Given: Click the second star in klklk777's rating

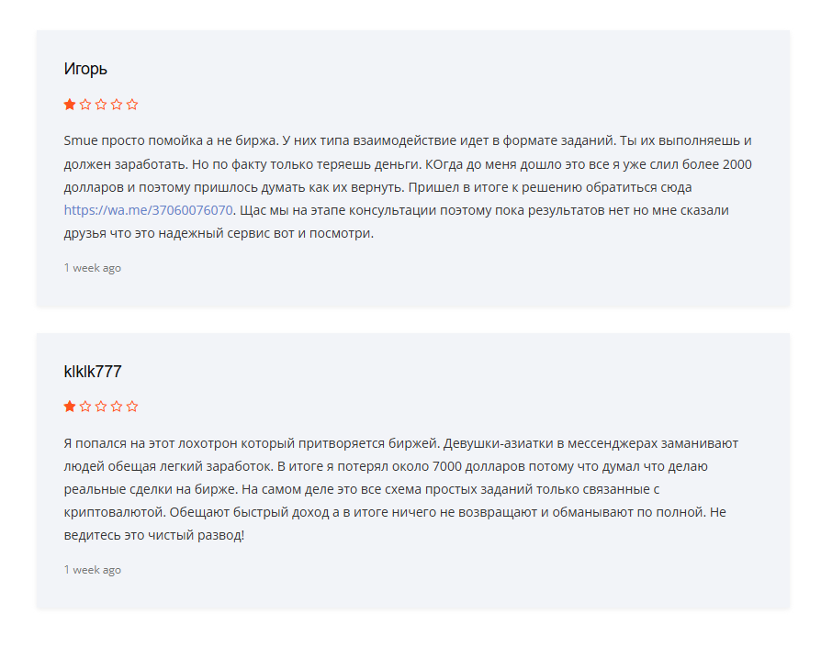Looking at the screenshot, I should [85, 406].
